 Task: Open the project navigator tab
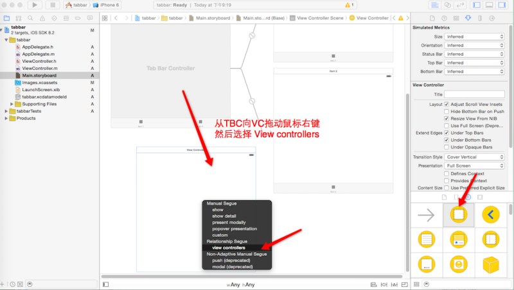tap(6, 18)
